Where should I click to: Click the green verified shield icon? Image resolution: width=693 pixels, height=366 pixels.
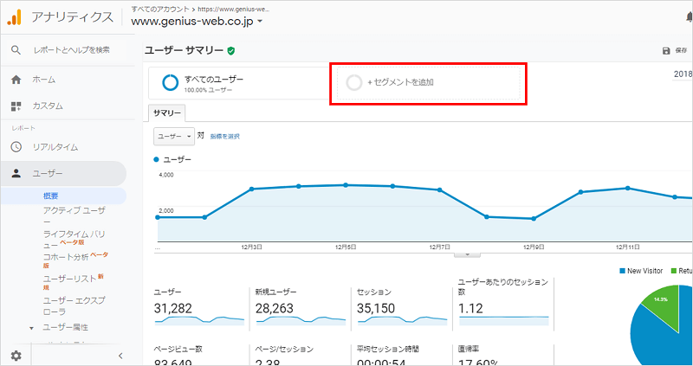pyautogui.click(x=230, y=51)
